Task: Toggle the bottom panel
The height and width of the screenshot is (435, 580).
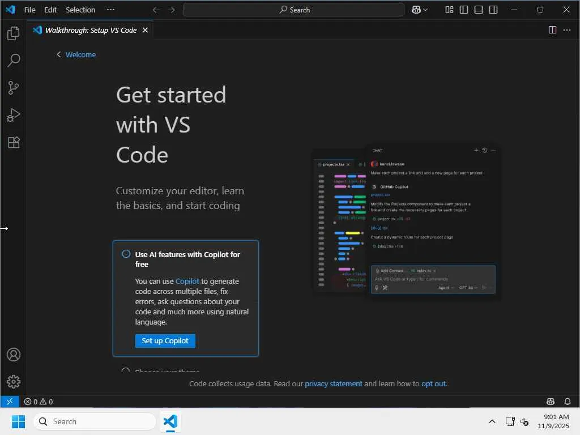Action: pos(479,10)
